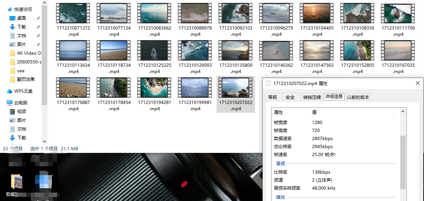Click the properties details scrollbar thumb
The height and width of the screenshot is (201, 424).
pyautogui.click(x=403, y=162)
